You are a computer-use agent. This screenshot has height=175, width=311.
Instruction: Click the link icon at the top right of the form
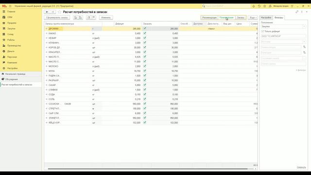point(297,12)
